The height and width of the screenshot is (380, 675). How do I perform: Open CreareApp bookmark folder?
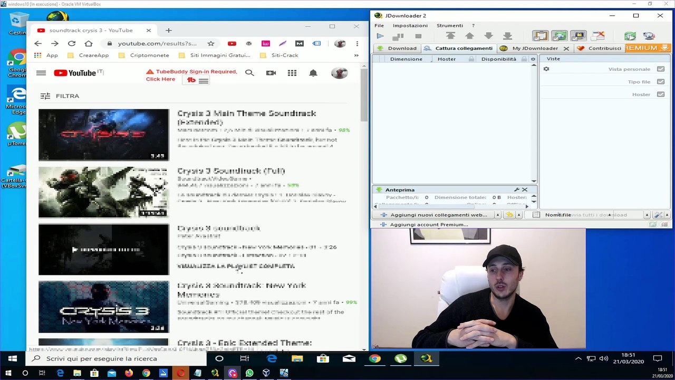pyautogui.click(x=89, y=55)
